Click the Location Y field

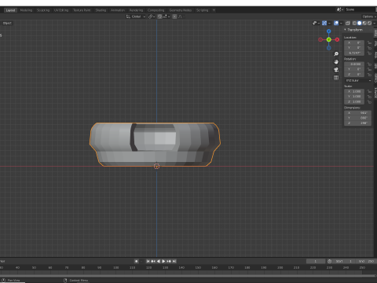click(x=354, y=48)
